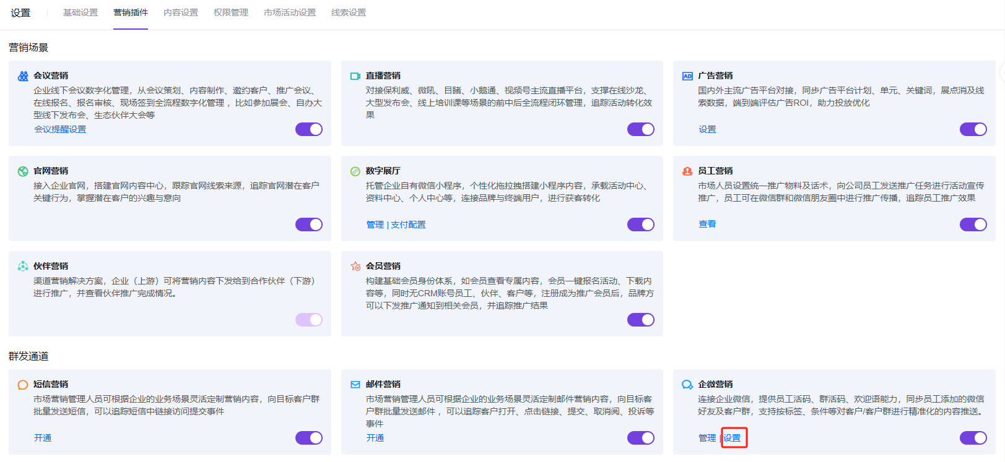The image size is (1005, 462).
Task: Switch to the 基础设置 tab
Action: (x=80, y=12)
